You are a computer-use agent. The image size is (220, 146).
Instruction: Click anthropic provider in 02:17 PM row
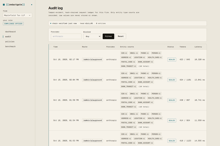click(111, 60)
